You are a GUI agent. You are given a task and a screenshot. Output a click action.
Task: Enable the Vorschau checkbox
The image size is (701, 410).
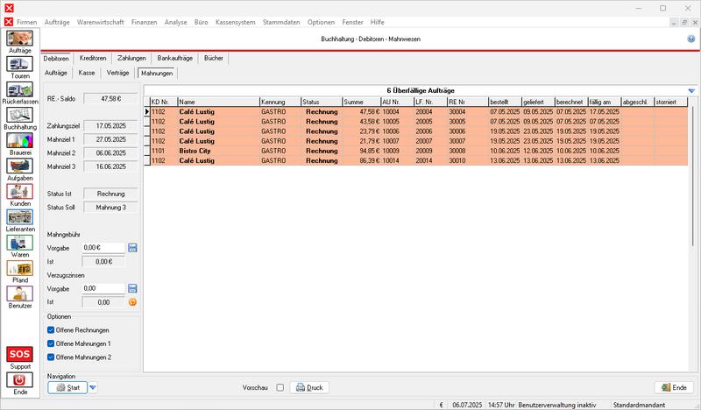pyautogui.click(x=280, y=387)
